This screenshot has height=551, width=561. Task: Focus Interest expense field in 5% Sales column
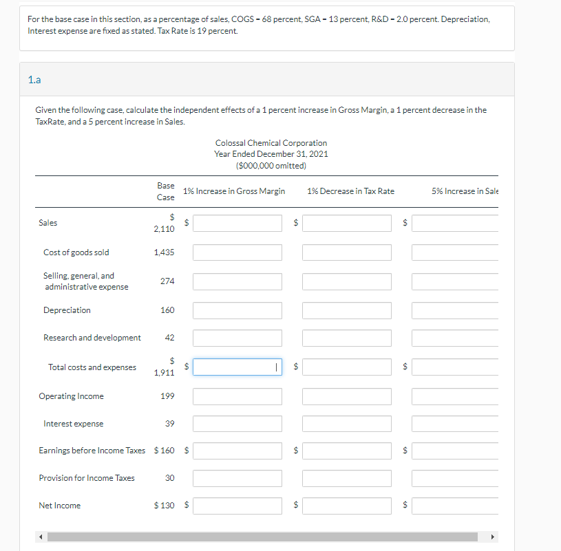coord(455,424)
